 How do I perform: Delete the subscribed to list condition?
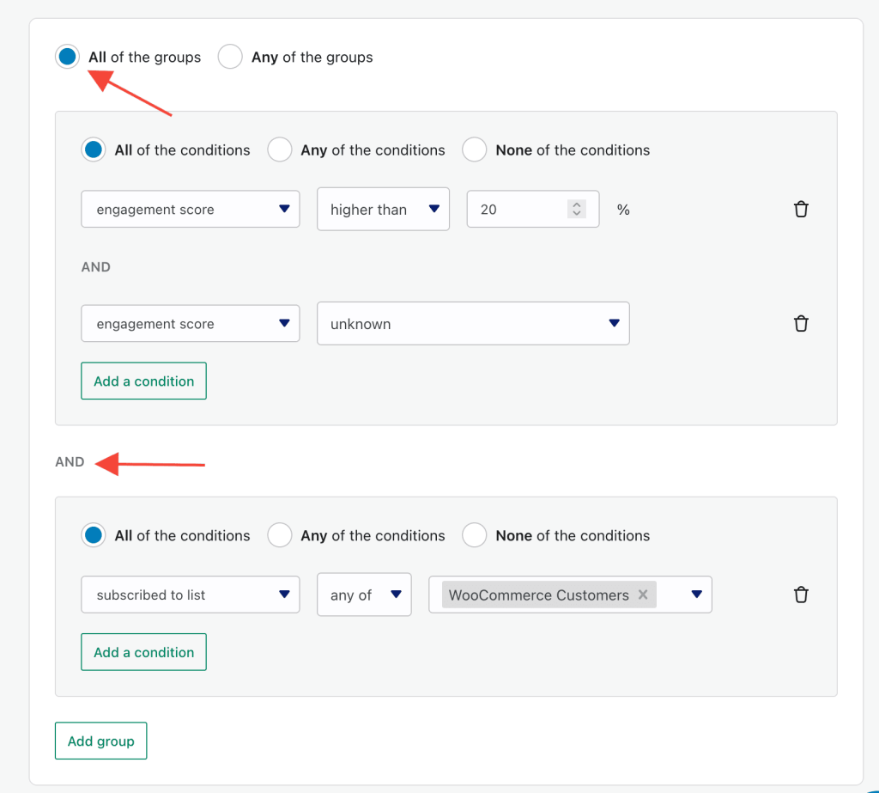(x=801, y=595)
